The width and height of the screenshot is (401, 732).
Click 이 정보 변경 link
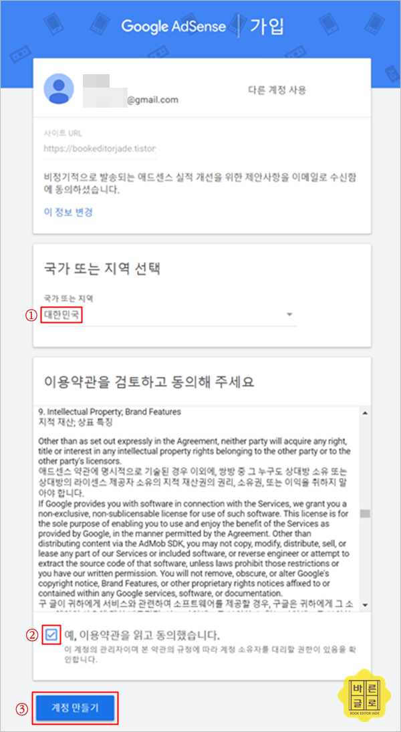[x=68, y=213]
